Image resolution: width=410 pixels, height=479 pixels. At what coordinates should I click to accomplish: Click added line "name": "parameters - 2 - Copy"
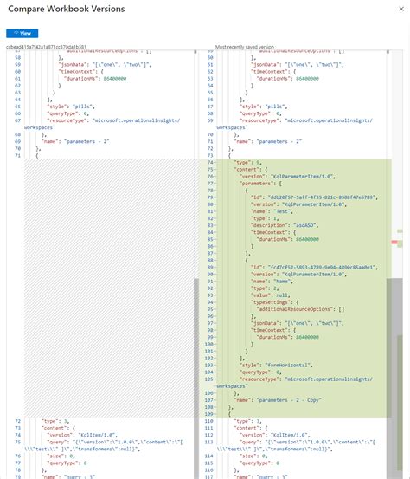pos(278,400)
